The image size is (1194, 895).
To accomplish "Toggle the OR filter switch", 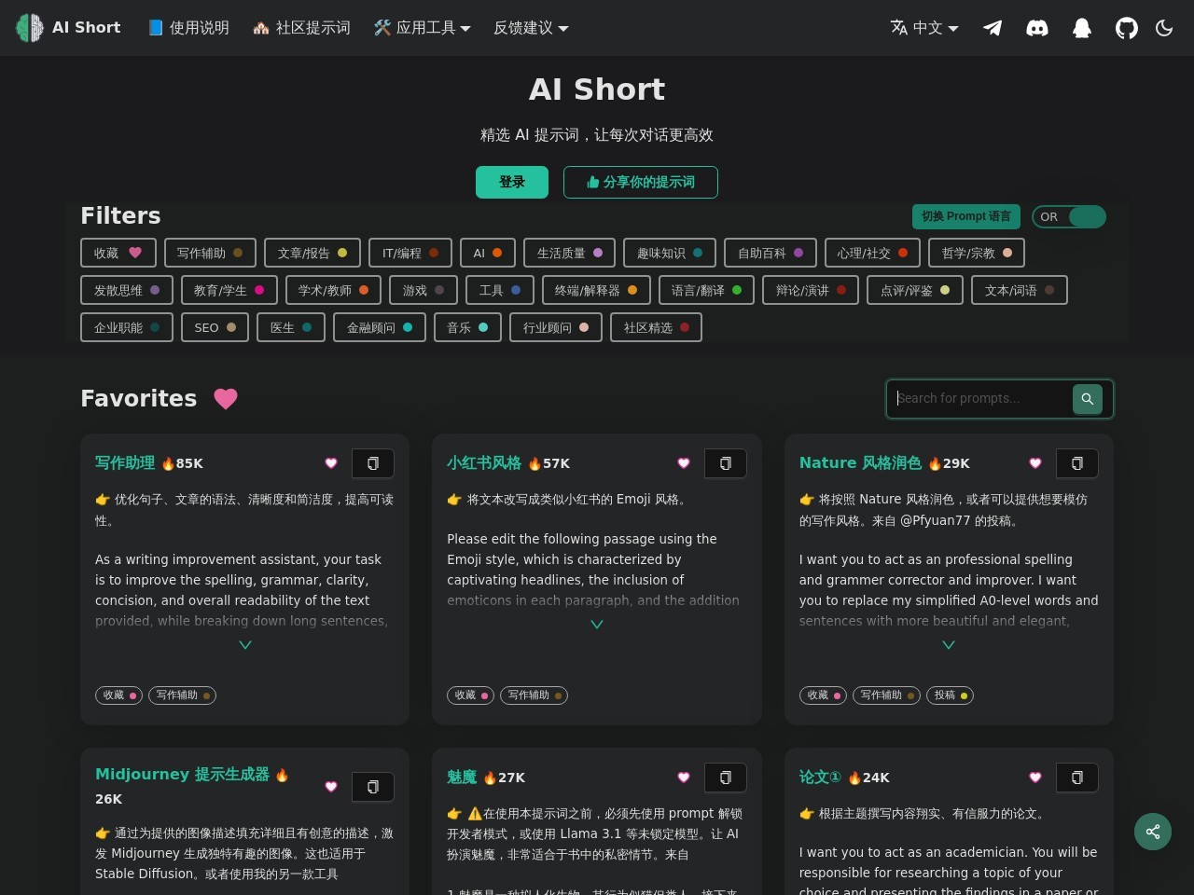I will [x=1069, y=217].
